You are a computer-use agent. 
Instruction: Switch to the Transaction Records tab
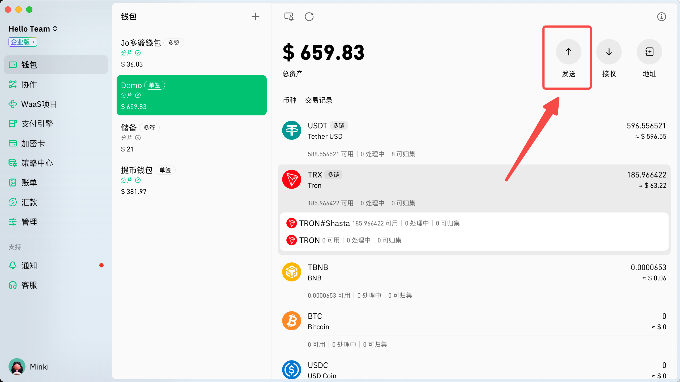[318, 100]
